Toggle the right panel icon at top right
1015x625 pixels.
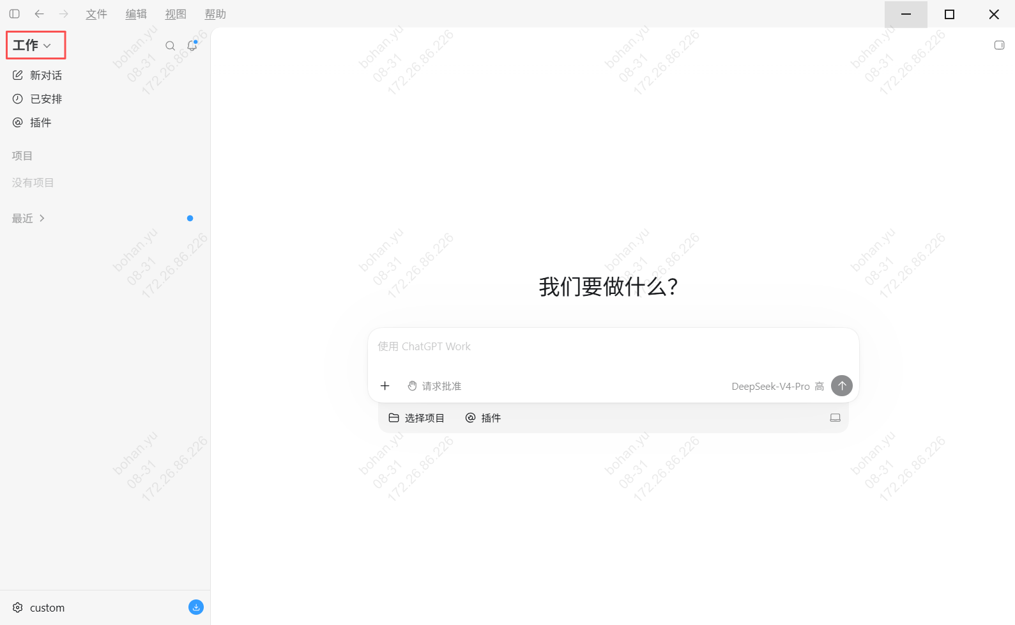click(999, 45)
